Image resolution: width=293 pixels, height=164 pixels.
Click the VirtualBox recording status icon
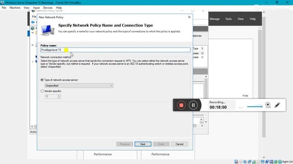coord(267,162)
